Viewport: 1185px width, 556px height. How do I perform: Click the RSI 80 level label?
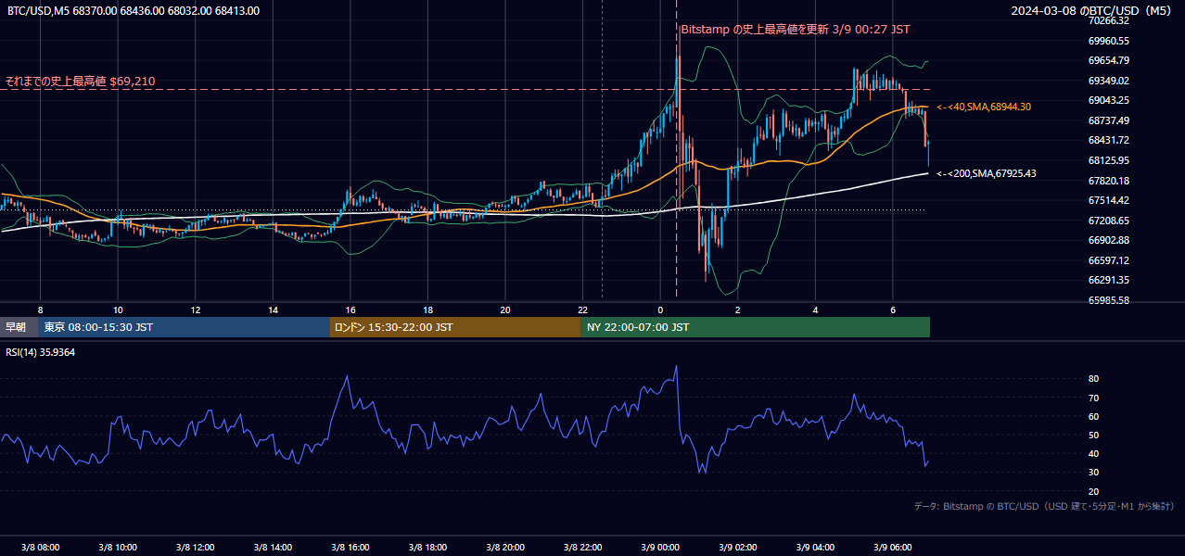click(1093, 379)
